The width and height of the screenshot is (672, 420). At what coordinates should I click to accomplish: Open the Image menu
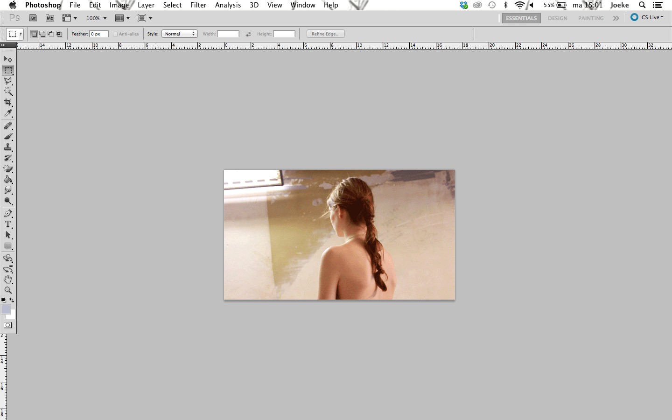click(119, 5)
